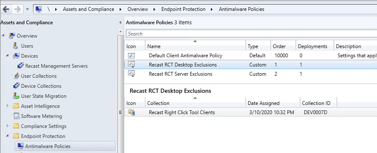
Task: Click the Recast Right Click Tool Clients icon
Action: (x=131, y=112)
